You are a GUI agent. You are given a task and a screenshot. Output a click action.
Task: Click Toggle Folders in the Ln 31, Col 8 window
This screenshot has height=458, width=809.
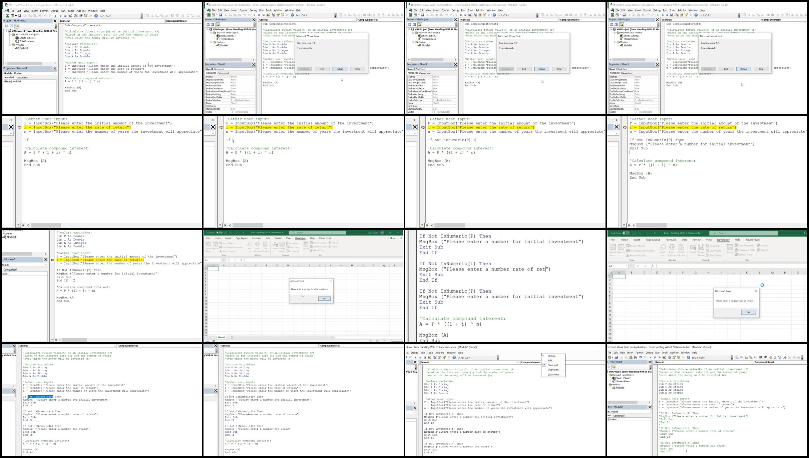pos(614,367)
